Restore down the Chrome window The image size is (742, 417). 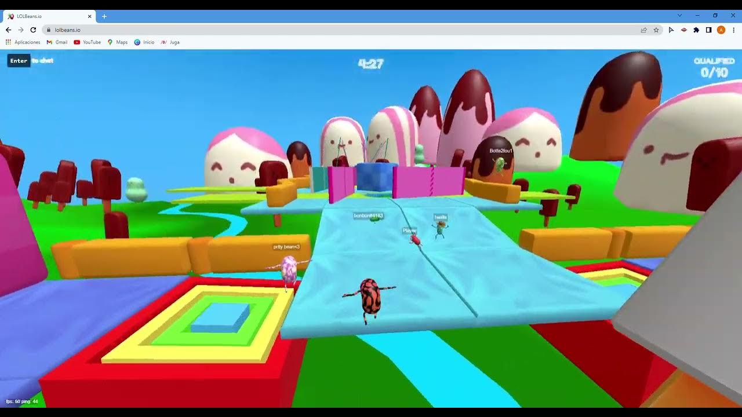(715, 16)
